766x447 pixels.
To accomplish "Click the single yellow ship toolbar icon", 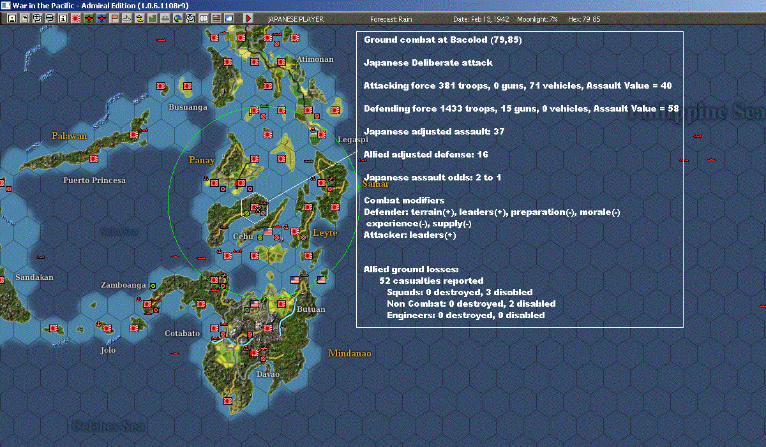I will 127,18.
